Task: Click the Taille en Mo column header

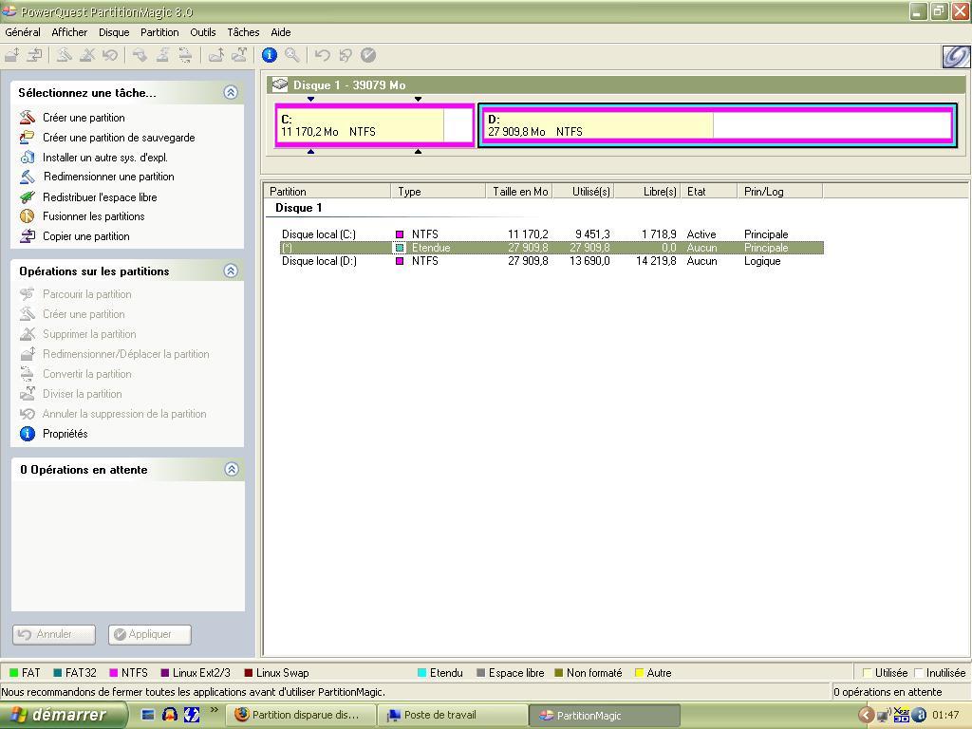Action: tap(519, 192)
